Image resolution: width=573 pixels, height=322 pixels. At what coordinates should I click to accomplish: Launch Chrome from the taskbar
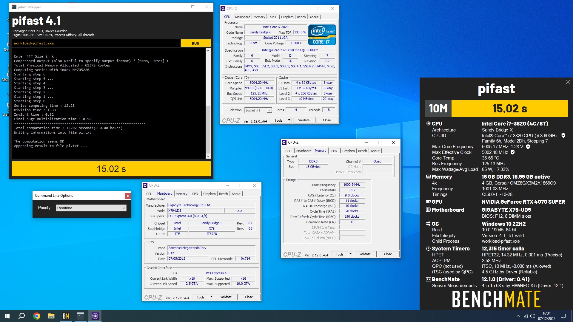[37, 316]
